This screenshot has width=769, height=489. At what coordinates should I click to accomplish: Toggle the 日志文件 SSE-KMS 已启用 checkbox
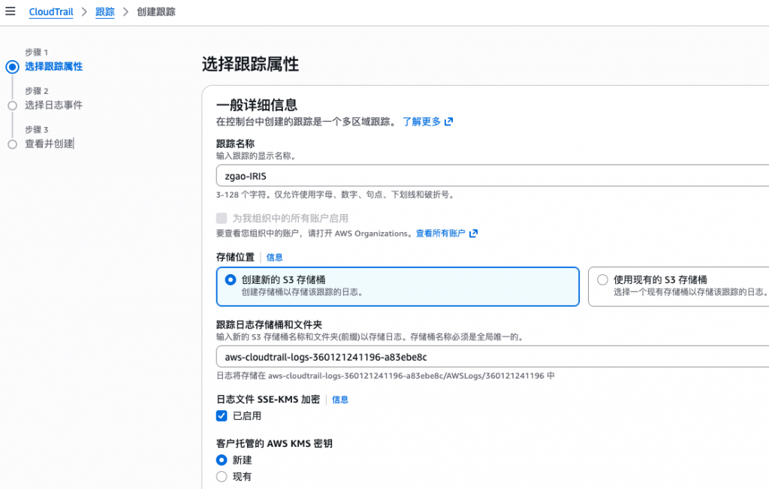tap(222, 416)
